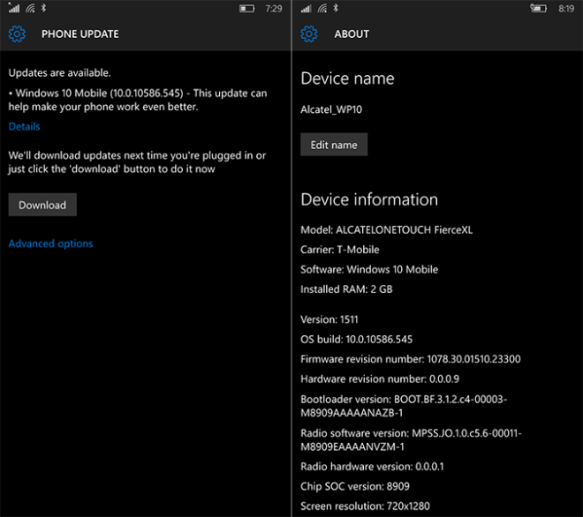
Task: Select the ABOUT page title
Action: pos(352,34)
